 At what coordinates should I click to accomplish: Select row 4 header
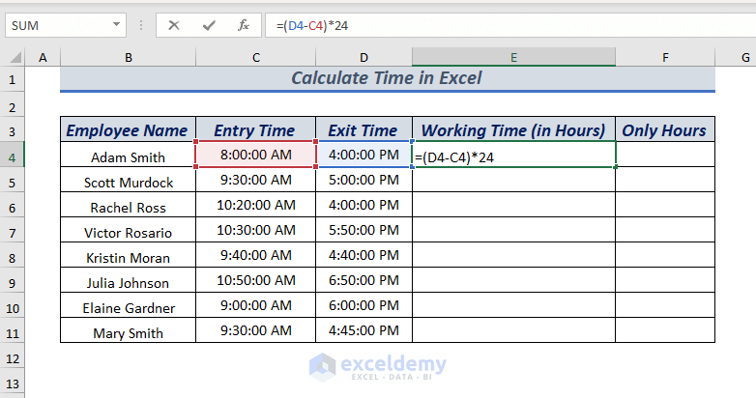[13, 156]
